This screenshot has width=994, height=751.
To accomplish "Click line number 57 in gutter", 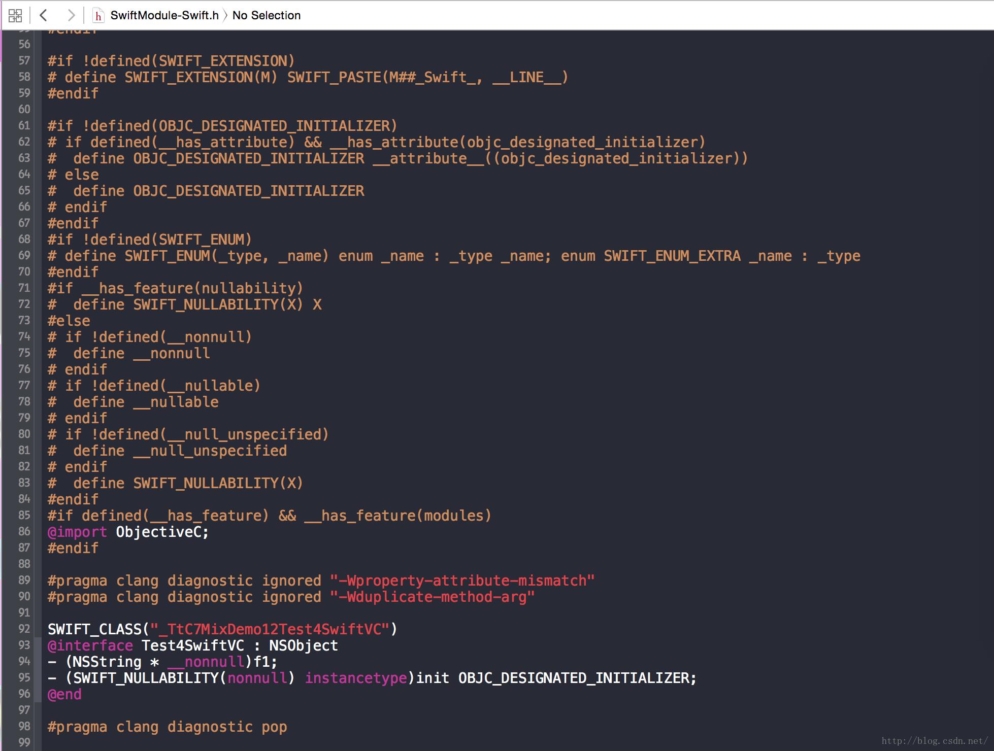I will coord(24,61).
